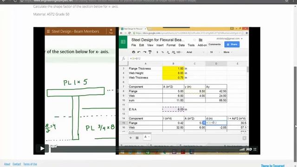Increase decimal places icon
The image size is (297, 167).
(173, 52)
